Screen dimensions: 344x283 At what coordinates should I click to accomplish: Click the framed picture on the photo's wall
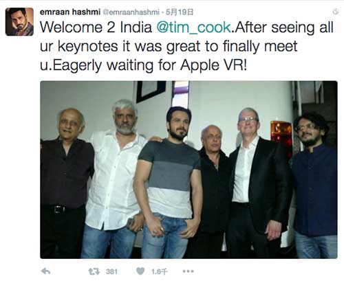(151, 91)
